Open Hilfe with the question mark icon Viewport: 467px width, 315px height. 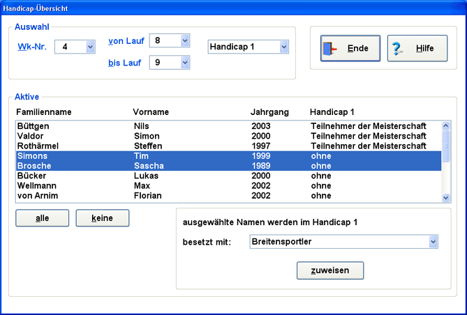coord(417,49)
